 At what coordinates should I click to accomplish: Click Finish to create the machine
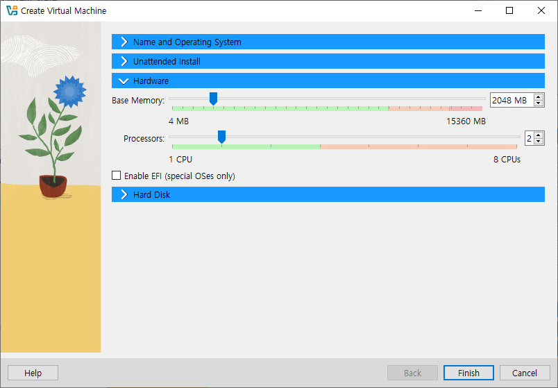[x=468, y=373]
